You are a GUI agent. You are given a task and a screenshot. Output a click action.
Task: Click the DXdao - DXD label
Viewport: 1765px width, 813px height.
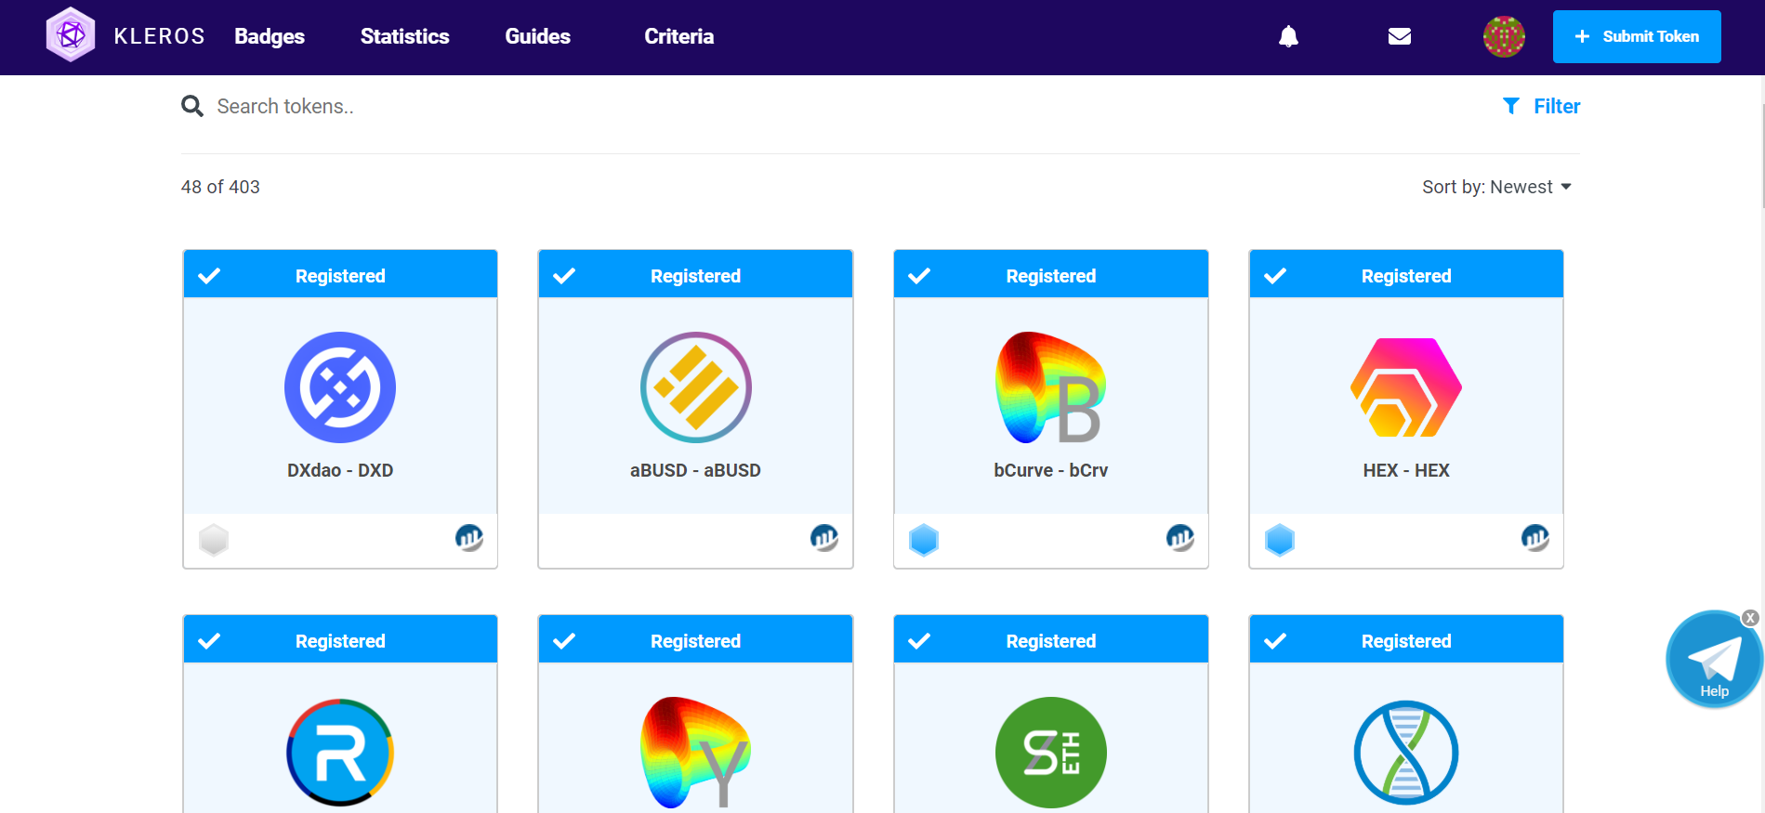coord(340,470)
